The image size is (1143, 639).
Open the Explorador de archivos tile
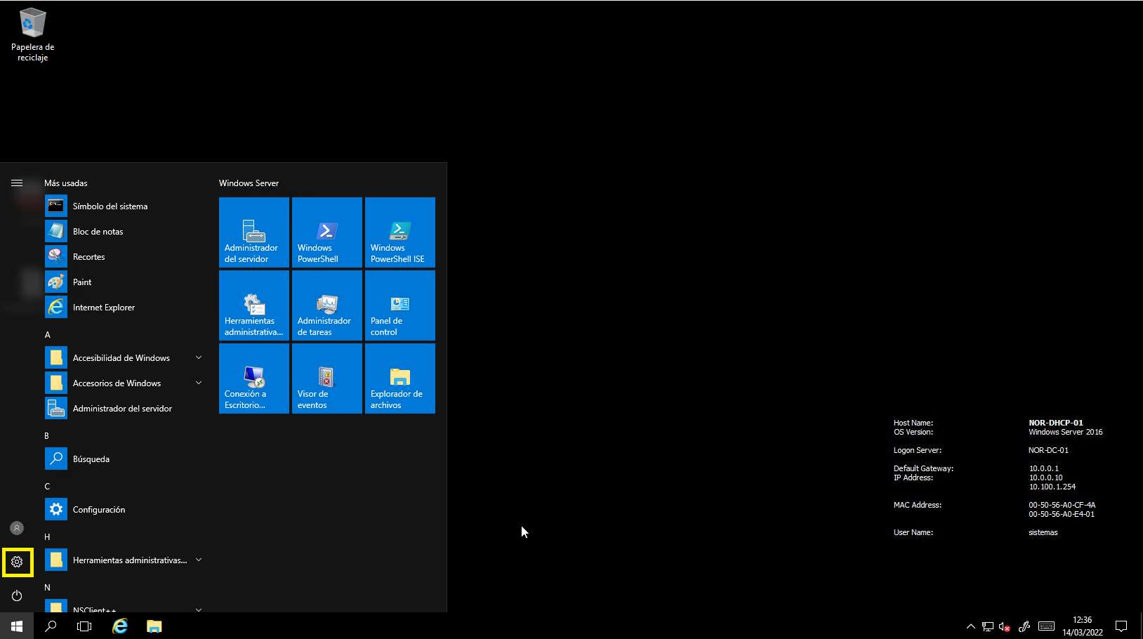tap(400, 378)
